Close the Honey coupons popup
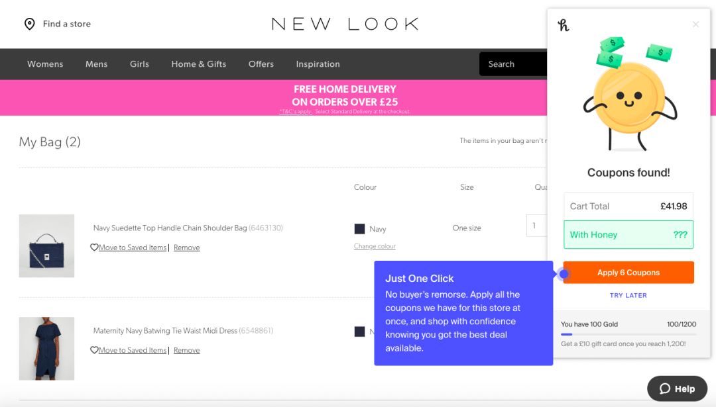The image size is (716, 407). 695,24
